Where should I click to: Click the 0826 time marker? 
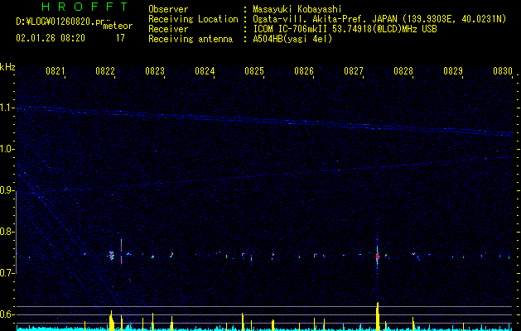tap(304, 71)
